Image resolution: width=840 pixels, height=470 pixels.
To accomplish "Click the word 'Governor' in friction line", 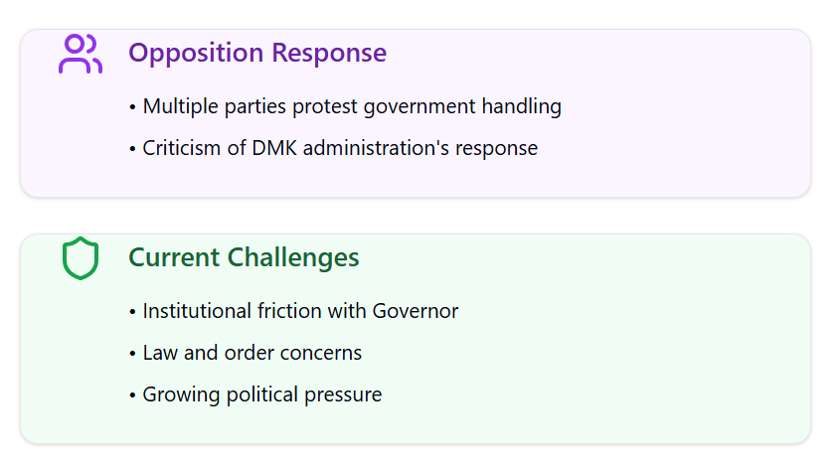I will 416,311.
